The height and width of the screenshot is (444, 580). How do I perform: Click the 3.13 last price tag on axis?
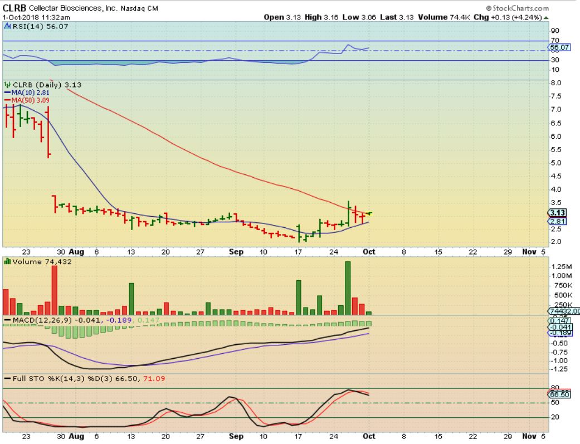(557, 213)
